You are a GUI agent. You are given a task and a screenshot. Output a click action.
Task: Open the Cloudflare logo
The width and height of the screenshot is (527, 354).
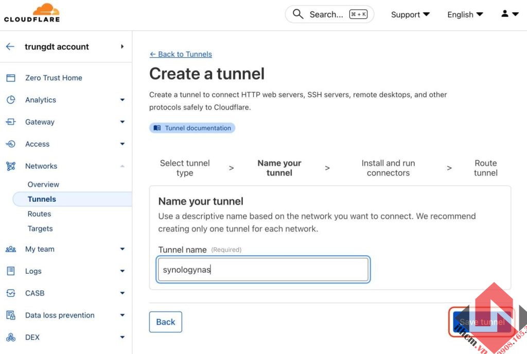(x=31, y=12)
